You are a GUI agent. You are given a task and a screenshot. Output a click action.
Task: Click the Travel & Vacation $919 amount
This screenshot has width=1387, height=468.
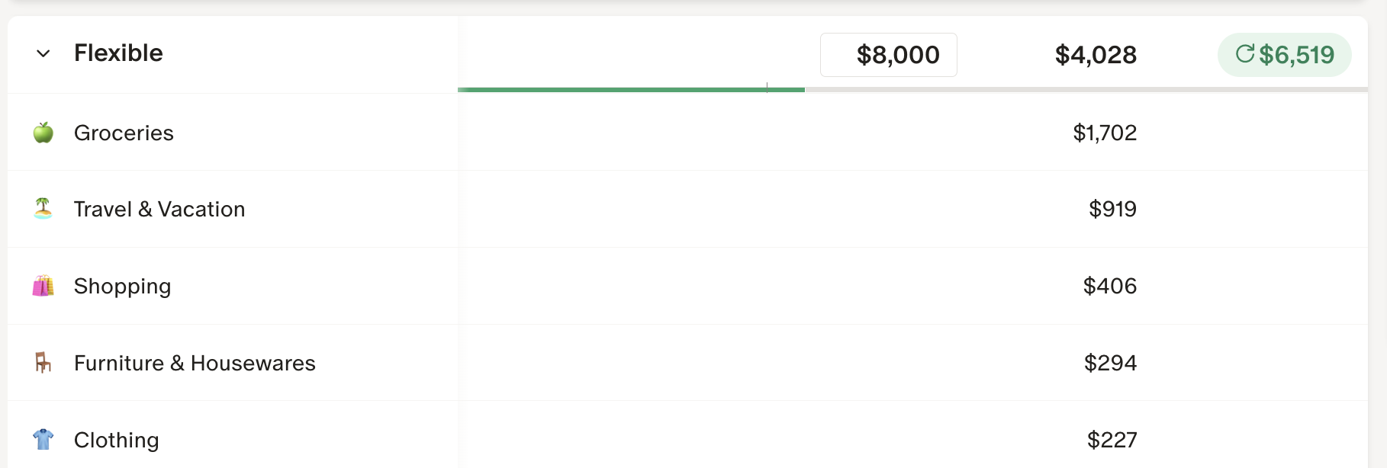1112,209
